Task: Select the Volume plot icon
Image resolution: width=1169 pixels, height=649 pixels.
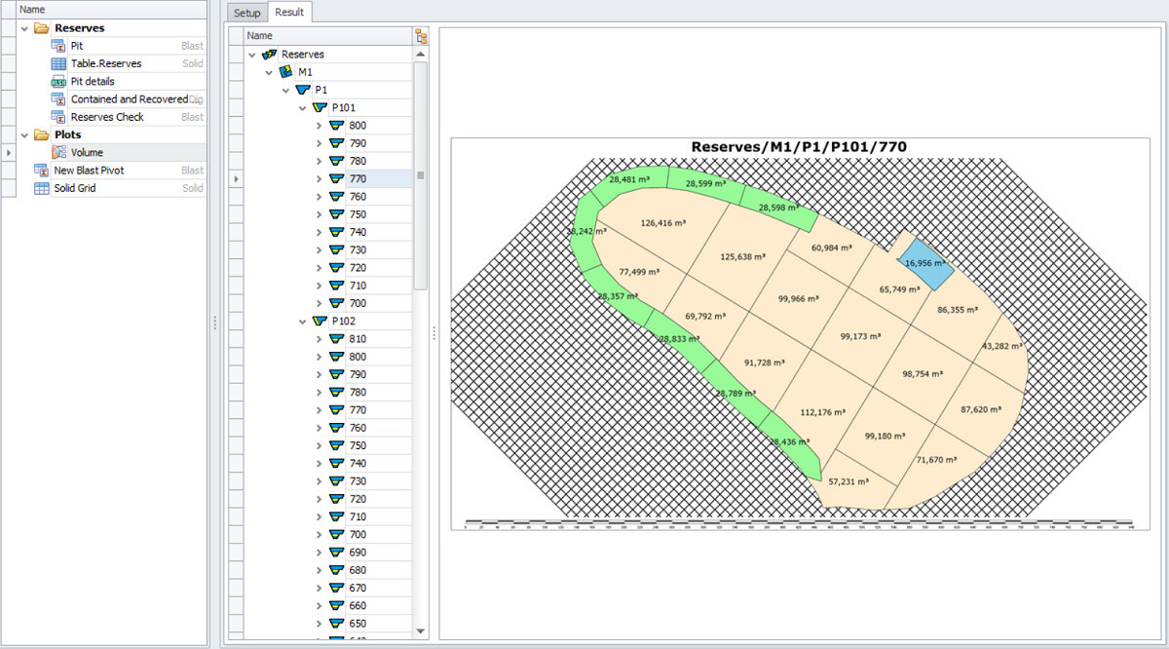Action: click(x=58, y=153)
